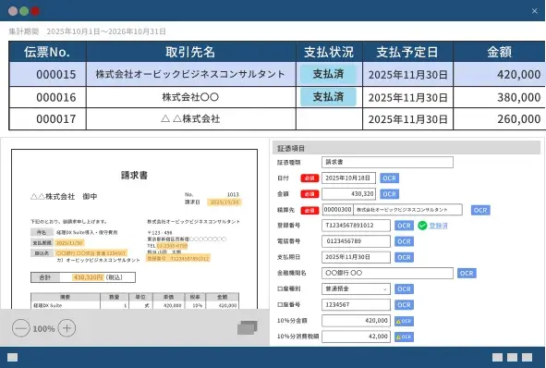Click the middle bottom-right gray square
This screenshot has height=368, width=546.
[x=512, y=357]
